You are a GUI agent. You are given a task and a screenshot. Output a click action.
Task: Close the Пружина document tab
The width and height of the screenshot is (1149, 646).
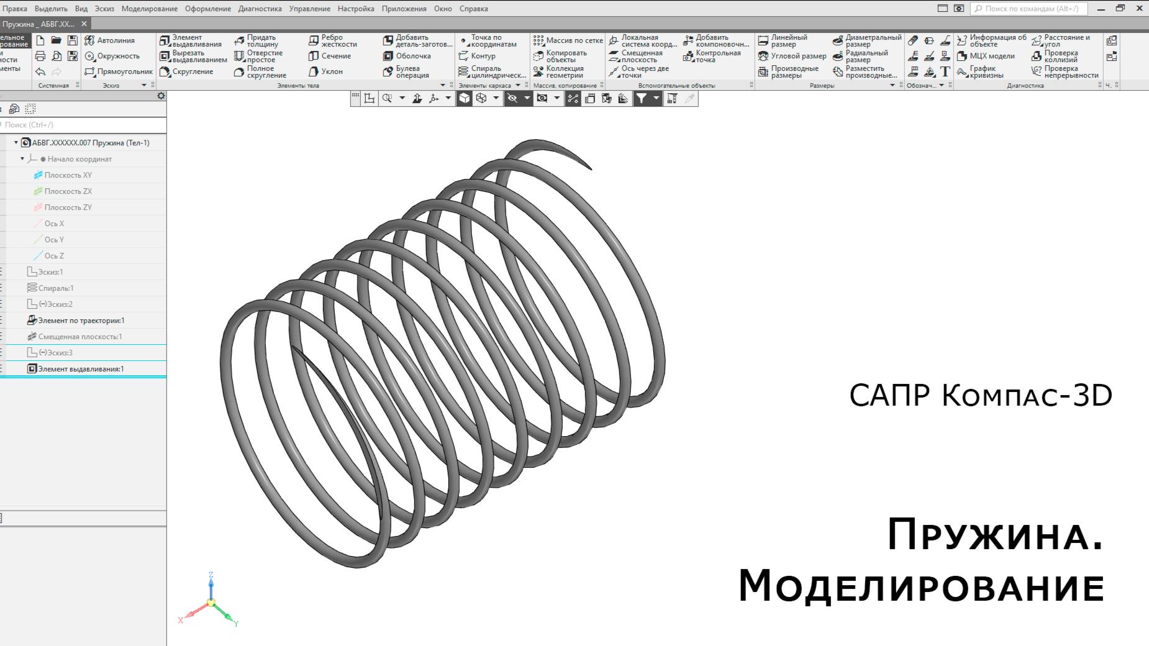point(84,24)
